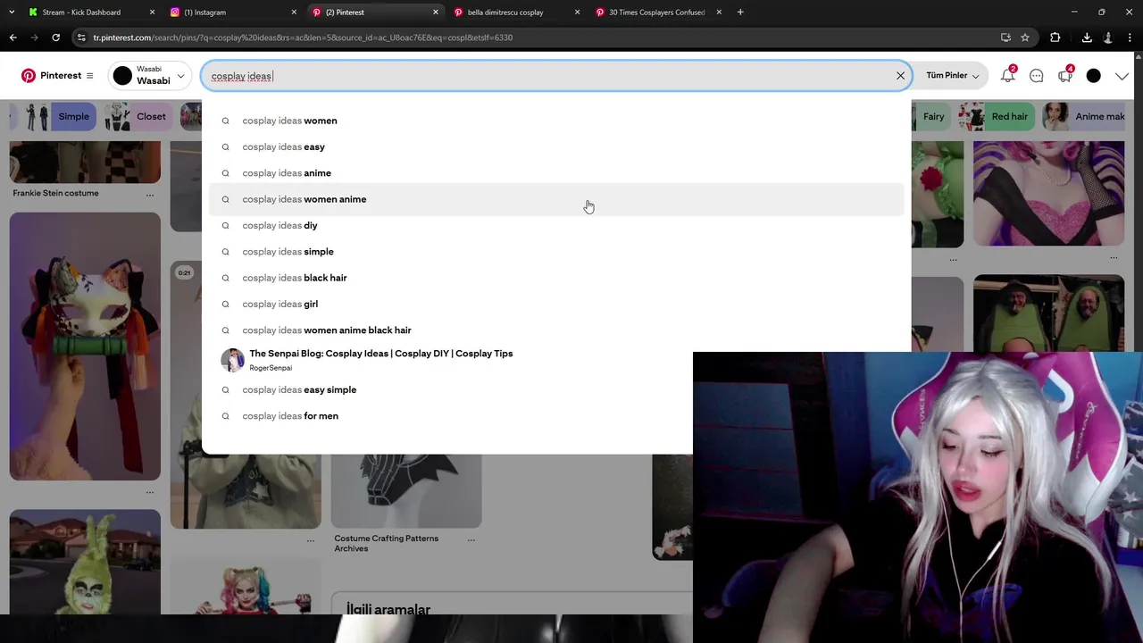This screenshot has height=643, width=1143.
Task: Select suggestion cosplay ideas easy
Action: point(556,146)
